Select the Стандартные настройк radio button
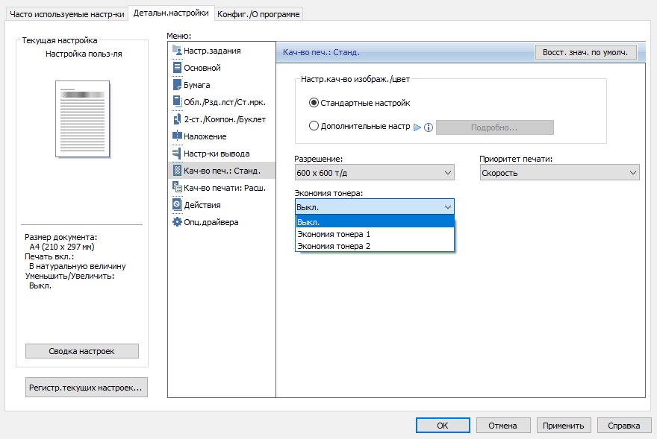 click(x=314, y=103)
